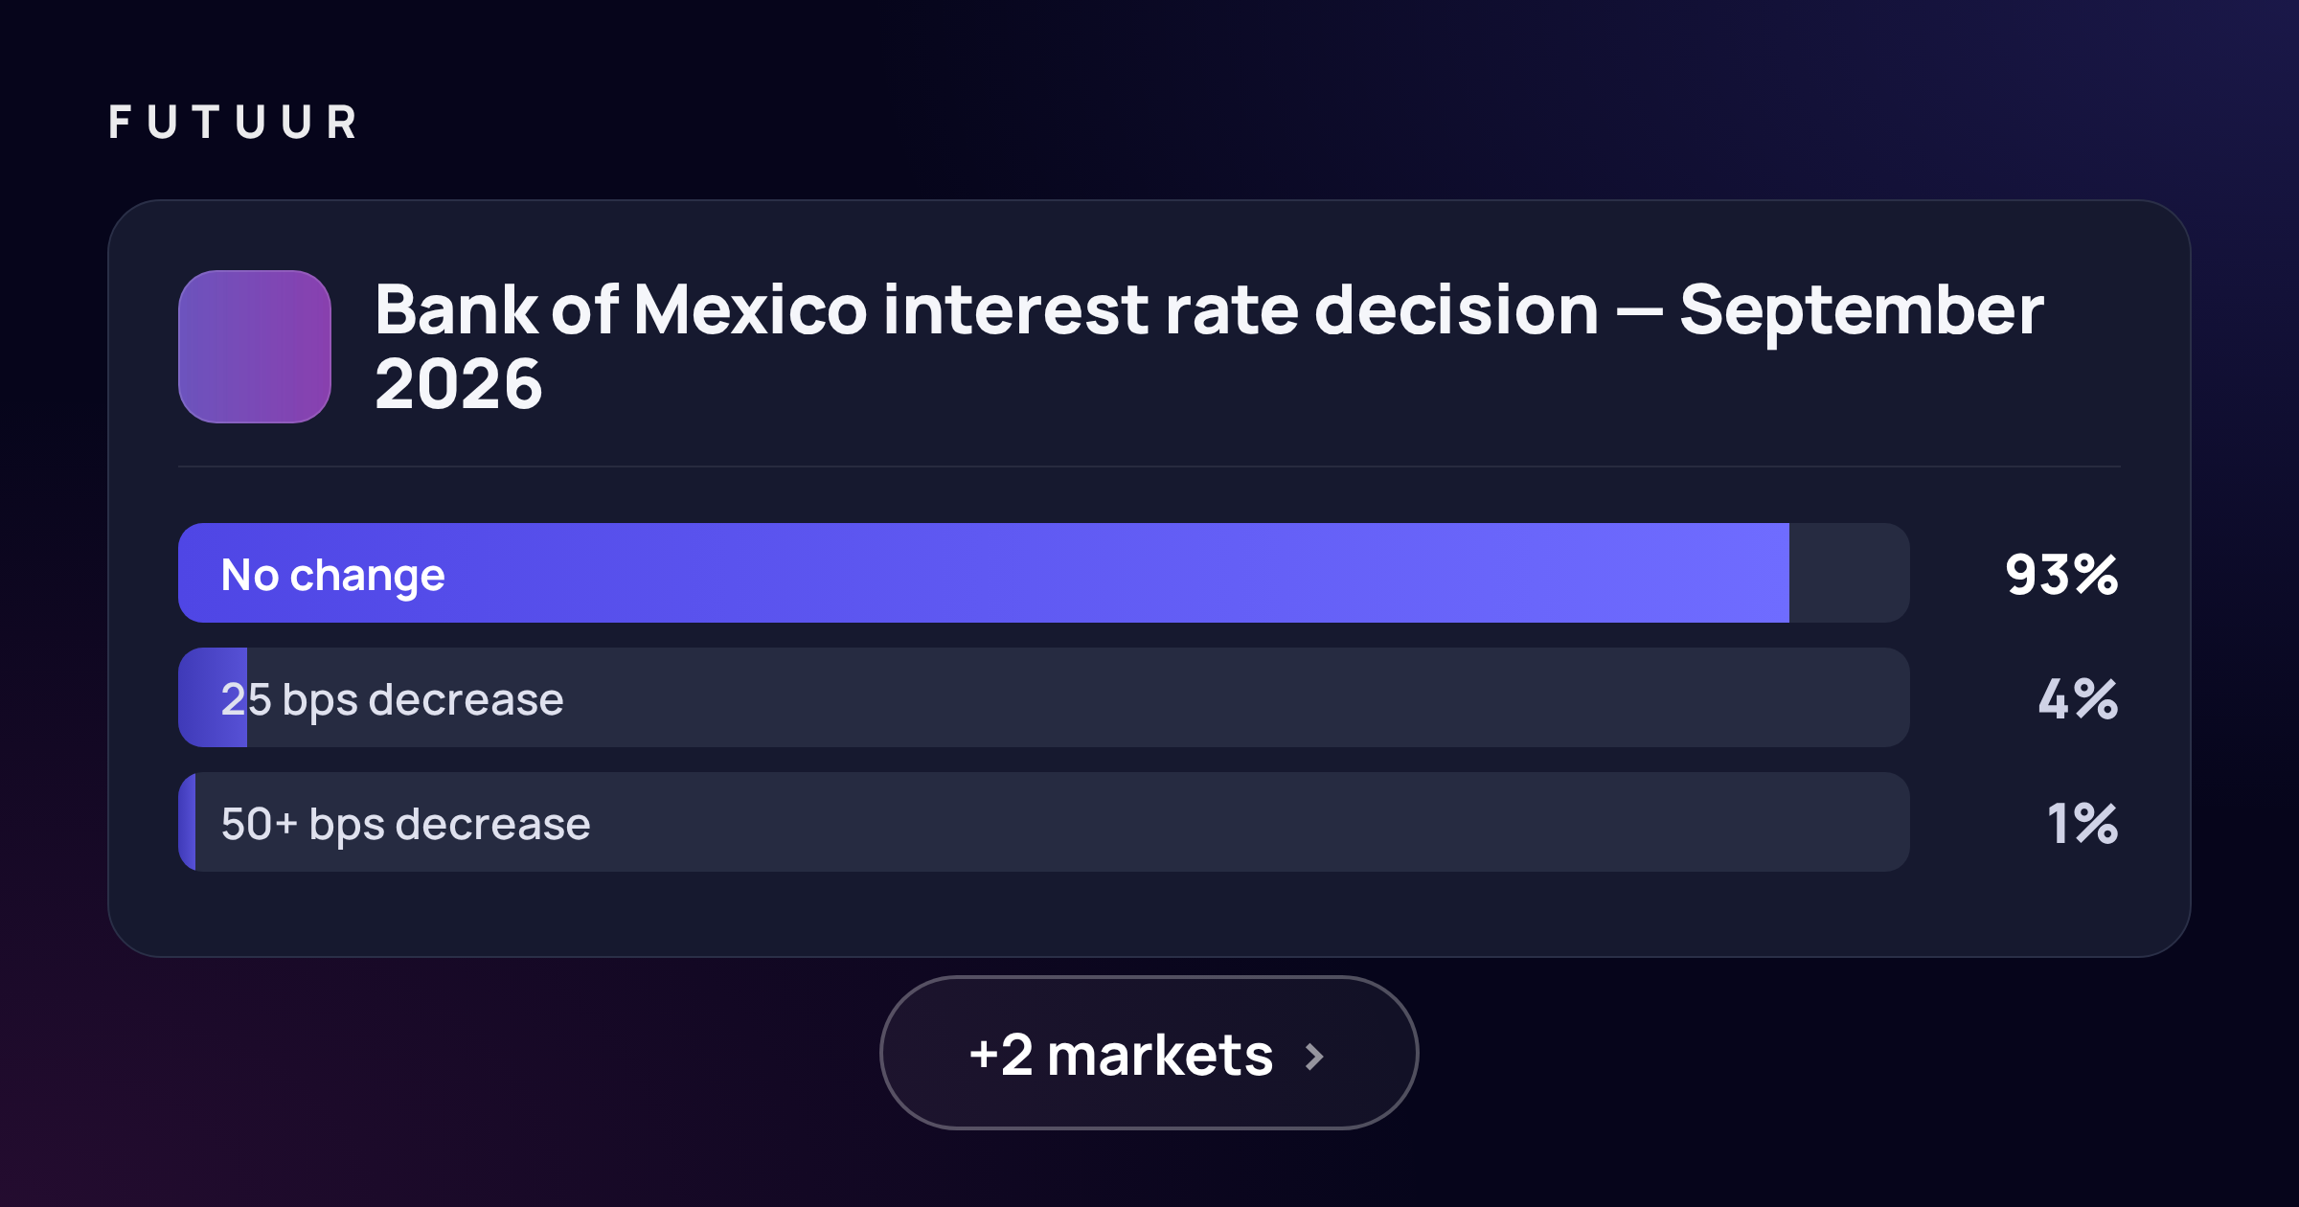This screenshot has width=2299, height=1207.
Task: Click the 50+ bps decrease label text
Action: [x=405, y=824]
